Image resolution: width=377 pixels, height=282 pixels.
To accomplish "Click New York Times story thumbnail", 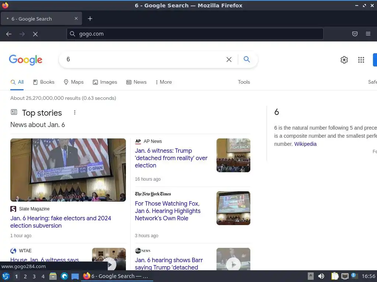I will click(x=233, y=208).
